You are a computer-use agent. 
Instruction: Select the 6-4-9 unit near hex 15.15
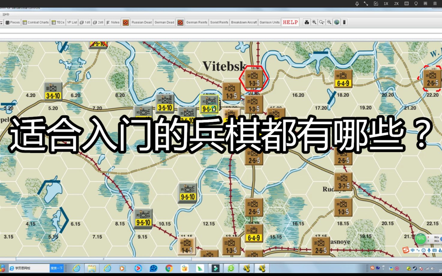click(x=254, y=233)
